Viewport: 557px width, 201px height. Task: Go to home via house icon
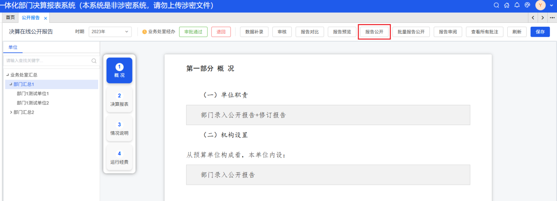coord(506,5)
